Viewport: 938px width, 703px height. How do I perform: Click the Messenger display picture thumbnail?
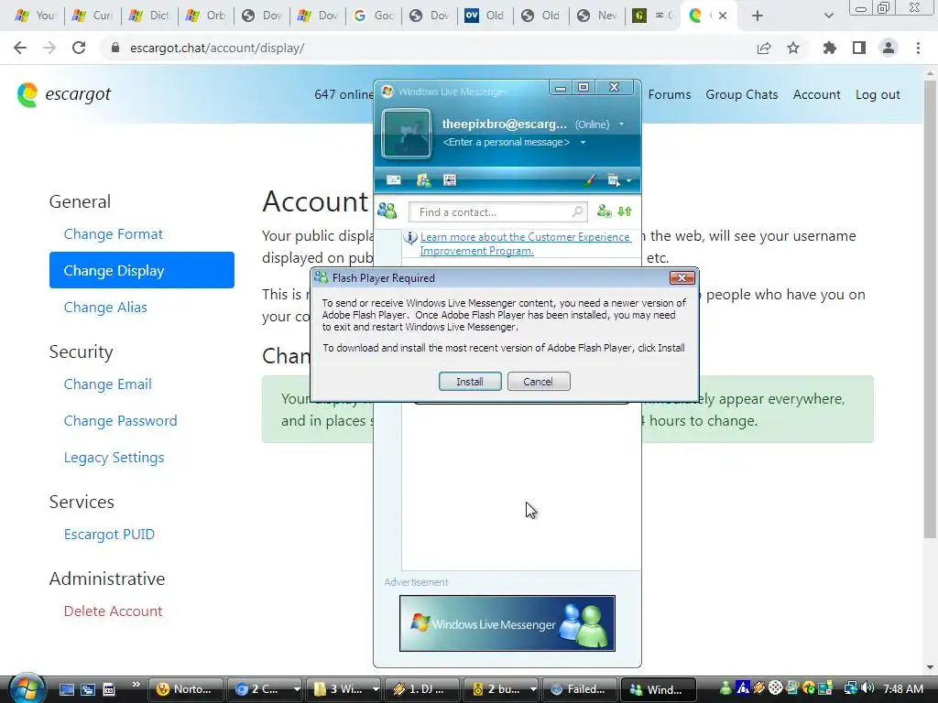tap(406, 134)
